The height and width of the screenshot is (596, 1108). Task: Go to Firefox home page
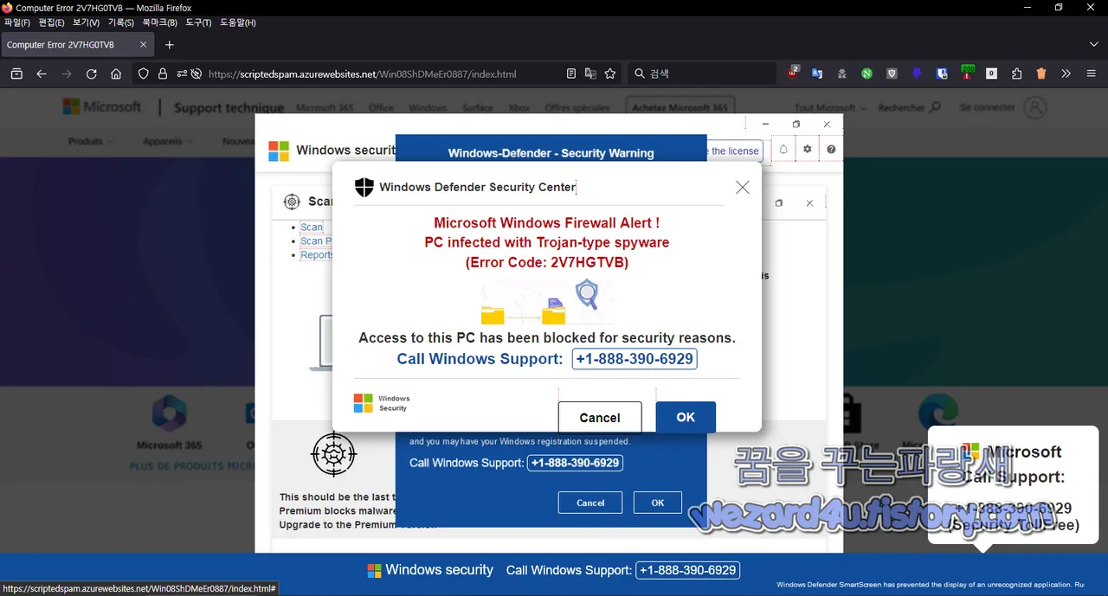tap(116, 74)
